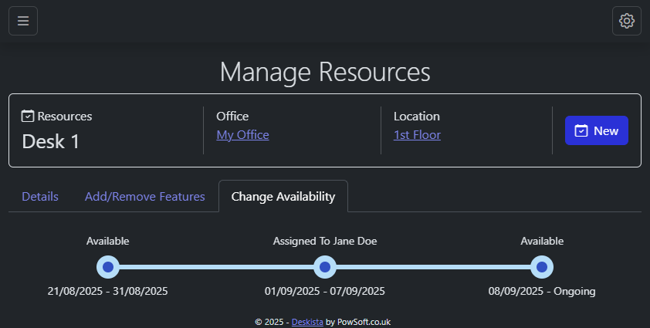Click the first Available timeline marker
The height and width of the screenshot is (328, 650).
point(108,267)
